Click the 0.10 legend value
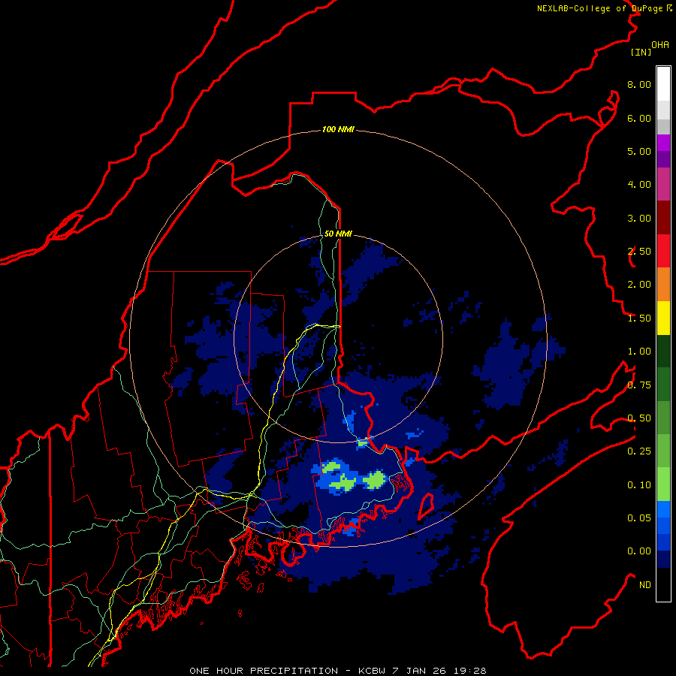 pyautogui.click(x=639, y=485)
